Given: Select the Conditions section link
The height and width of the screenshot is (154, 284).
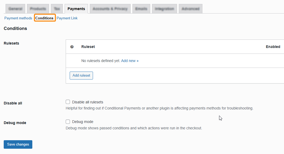Looking at the screenshot, I should [x=45, y=18].
